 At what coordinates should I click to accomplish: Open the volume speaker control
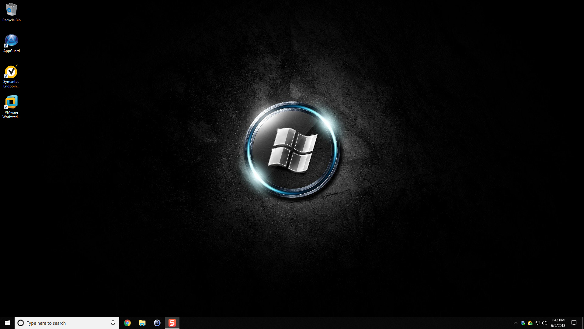click(545, 323)
